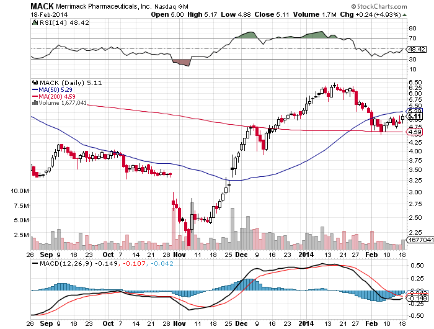The image size is (434, 329).
Task: Click the 0.50 label on the MACD axis
Action: tap(417, 266)
